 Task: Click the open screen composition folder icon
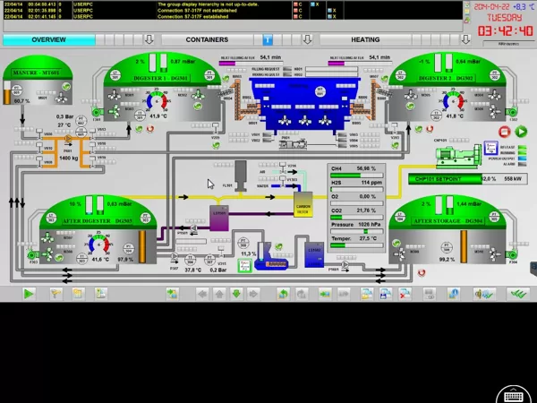(x=367, y=294)
